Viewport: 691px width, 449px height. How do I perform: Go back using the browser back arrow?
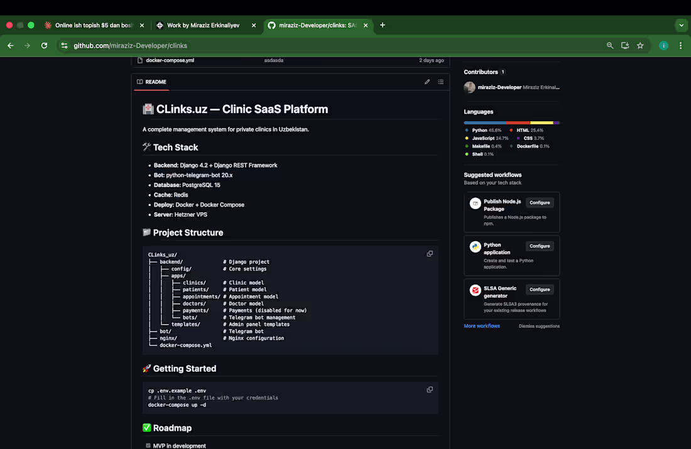click(x=11, y=45)
